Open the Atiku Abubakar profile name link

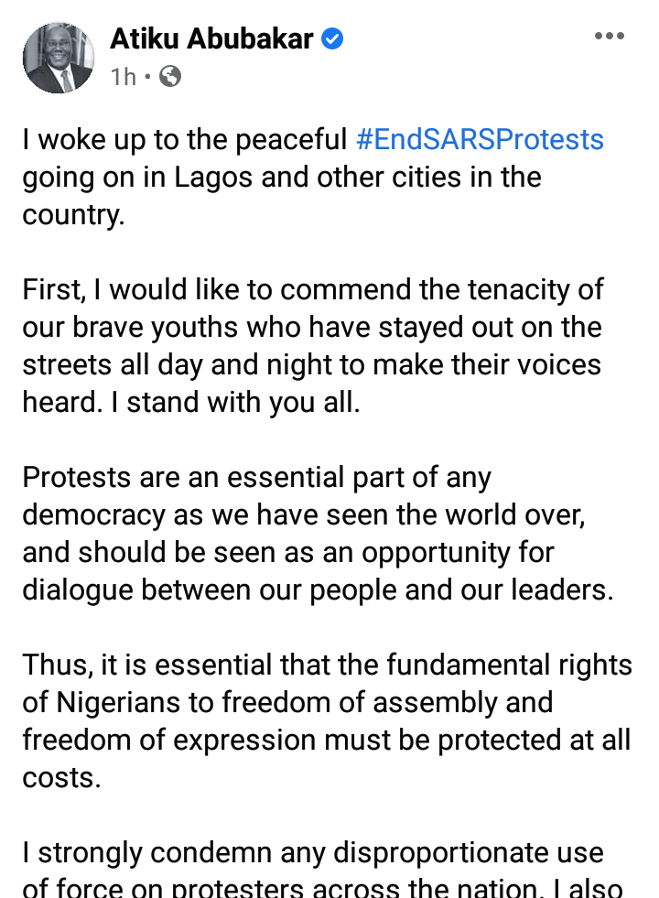(x=211, y=39)
